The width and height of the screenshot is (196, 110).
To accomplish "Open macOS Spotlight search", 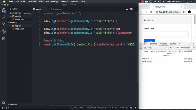I will click(x=187, y=2).
